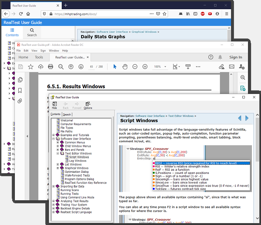Image resolution: width=261 pixels, height=225 pixels.
Task: Open the Bookmarks panel in Acrobat's left sidebar
Action: coord(20,90)
